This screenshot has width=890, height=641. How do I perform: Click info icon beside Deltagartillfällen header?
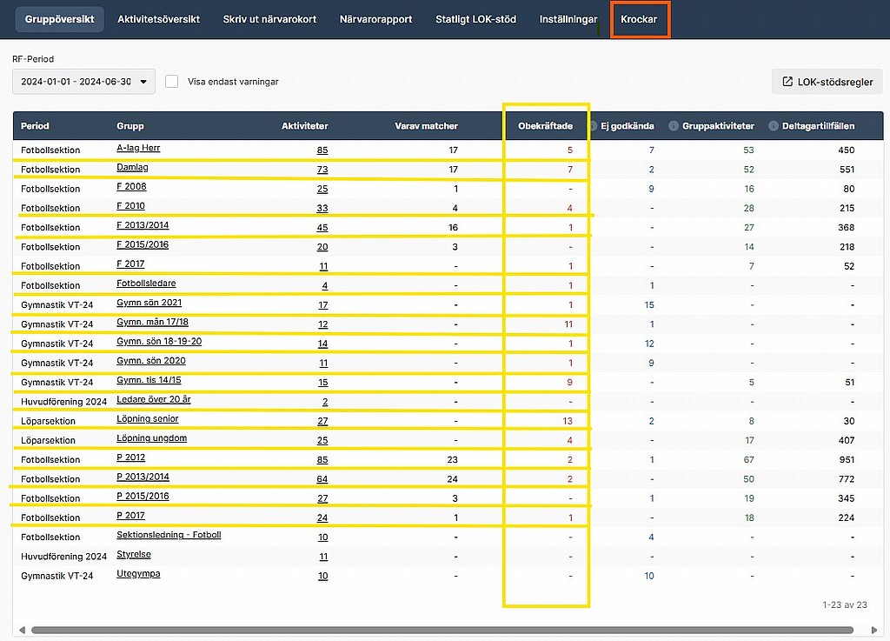774,126
